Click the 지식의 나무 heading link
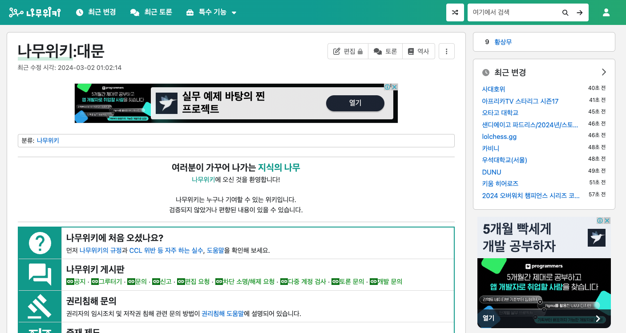The height and width of the screenshot is (333, 626). click(x=279, y=167)
